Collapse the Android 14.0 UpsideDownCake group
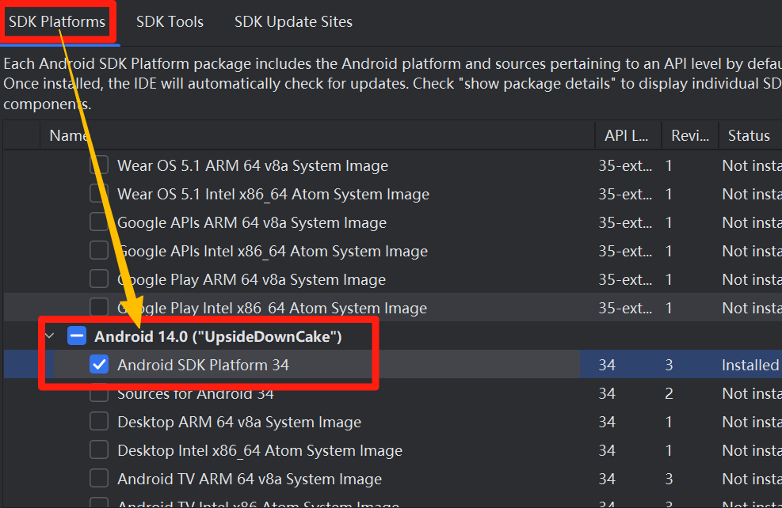Screen dimensions: 782x508 tap(49, 336)
